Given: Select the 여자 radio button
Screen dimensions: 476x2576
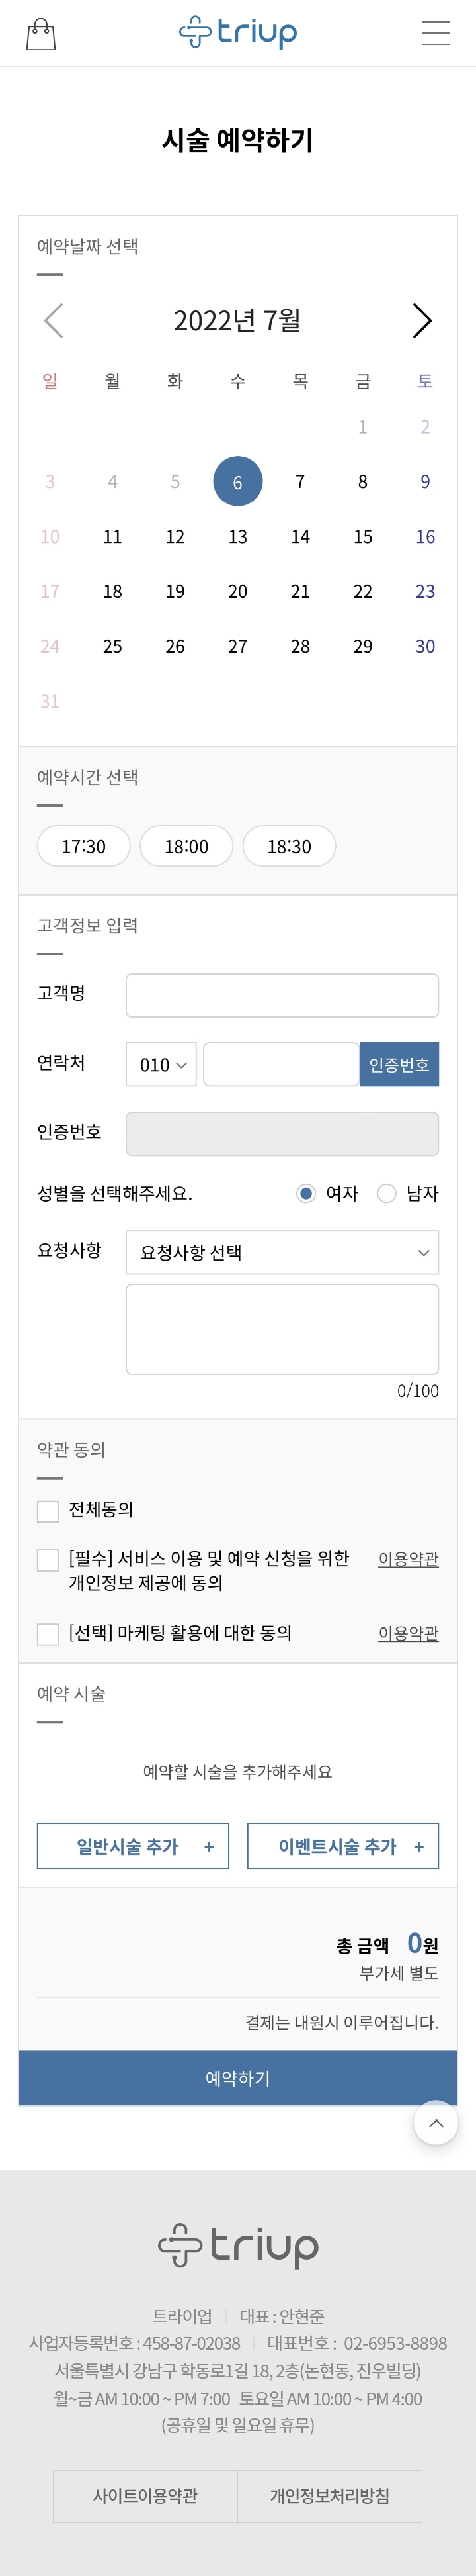Looking at the screenshot, I should tap(306, 1193).
